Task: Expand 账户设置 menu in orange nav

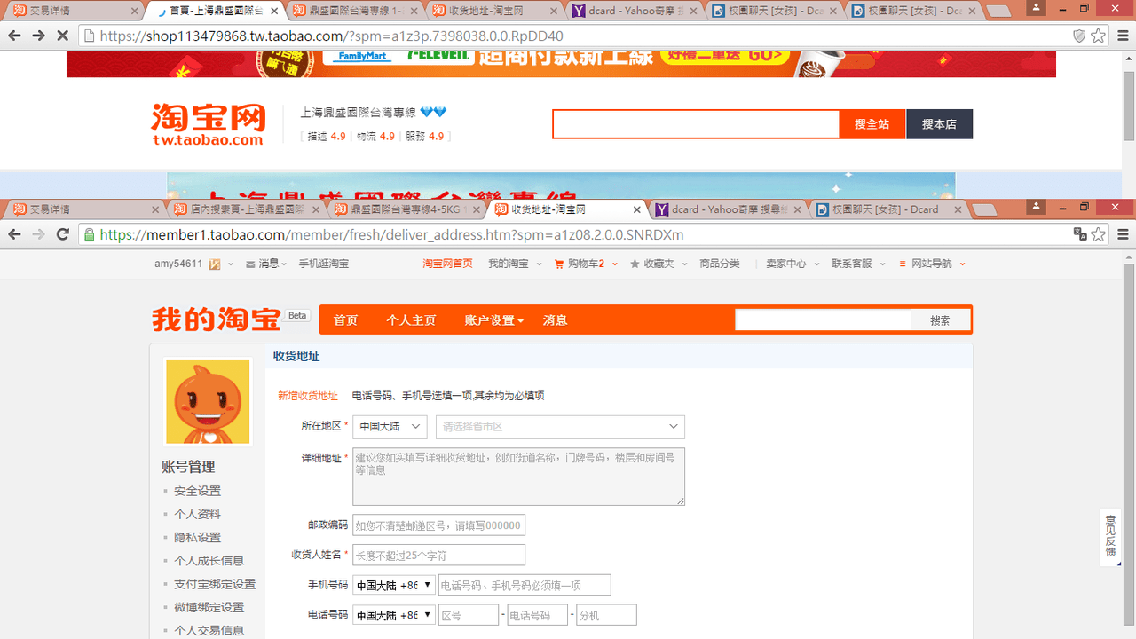Action: (x=493, y=320)
